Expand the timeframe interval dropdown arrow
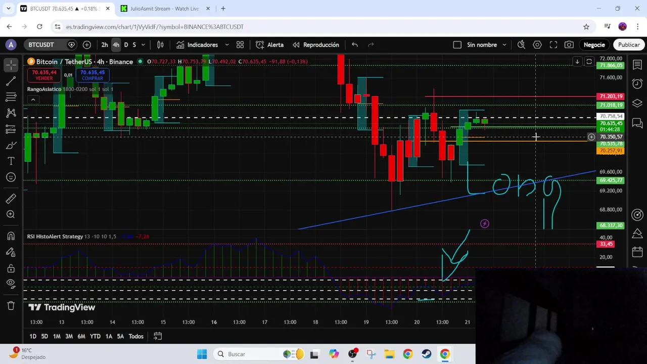This screenshot has height=364, width=647. [x=143, y=45]
